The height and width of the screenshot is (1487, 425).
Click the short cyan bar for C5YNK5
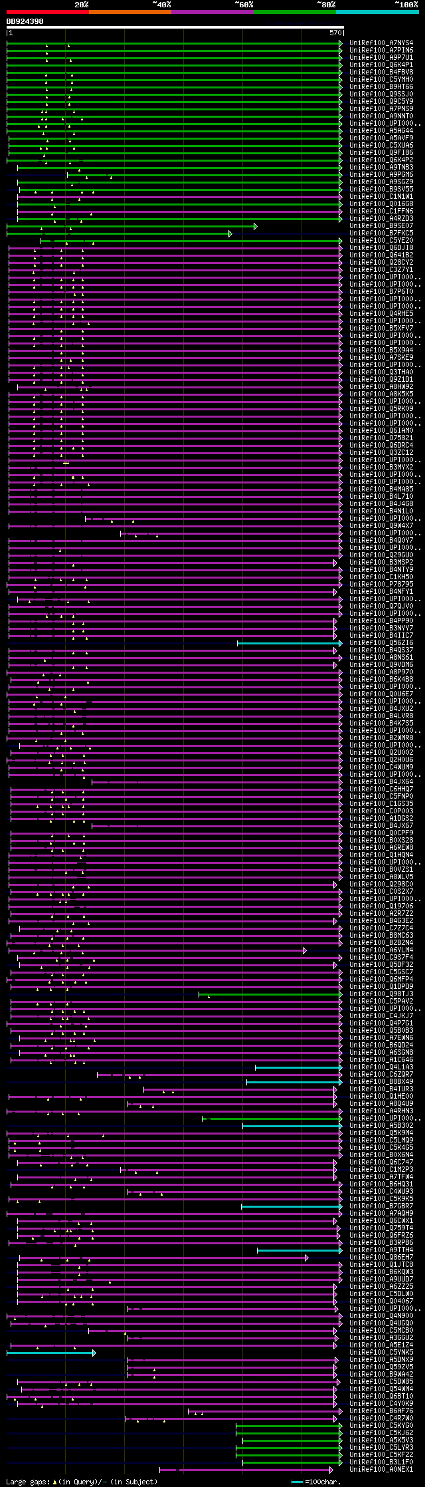(50, 1353)
